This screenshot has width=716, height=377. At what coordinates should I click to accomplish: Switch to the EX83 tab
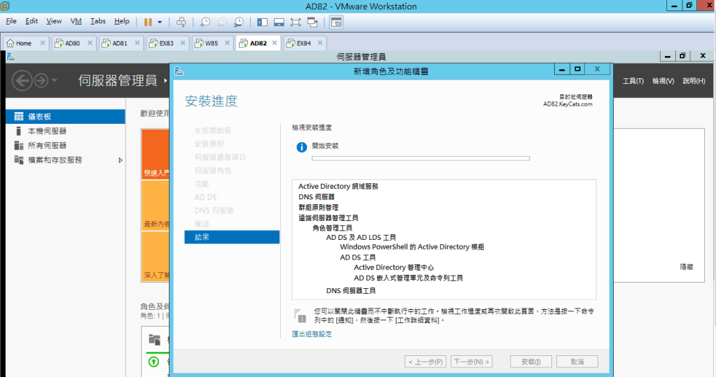tap(166, 43)
